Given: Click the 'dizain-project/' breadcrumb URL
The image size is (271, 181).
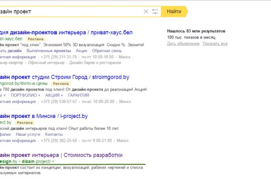Looking at the screenshot, I should pos(36,162).
